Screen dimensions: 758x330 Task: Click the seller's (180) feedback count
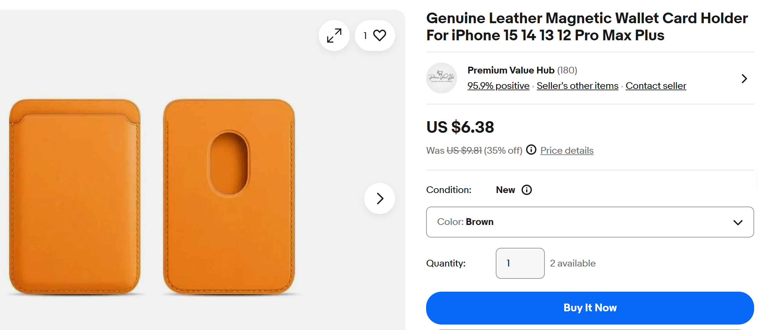pyautogui.click(x=567, y=70)
